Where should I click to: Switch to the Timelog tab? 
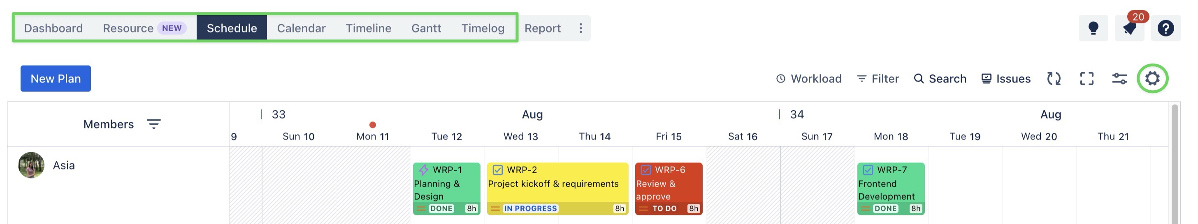tap(483, 28)
